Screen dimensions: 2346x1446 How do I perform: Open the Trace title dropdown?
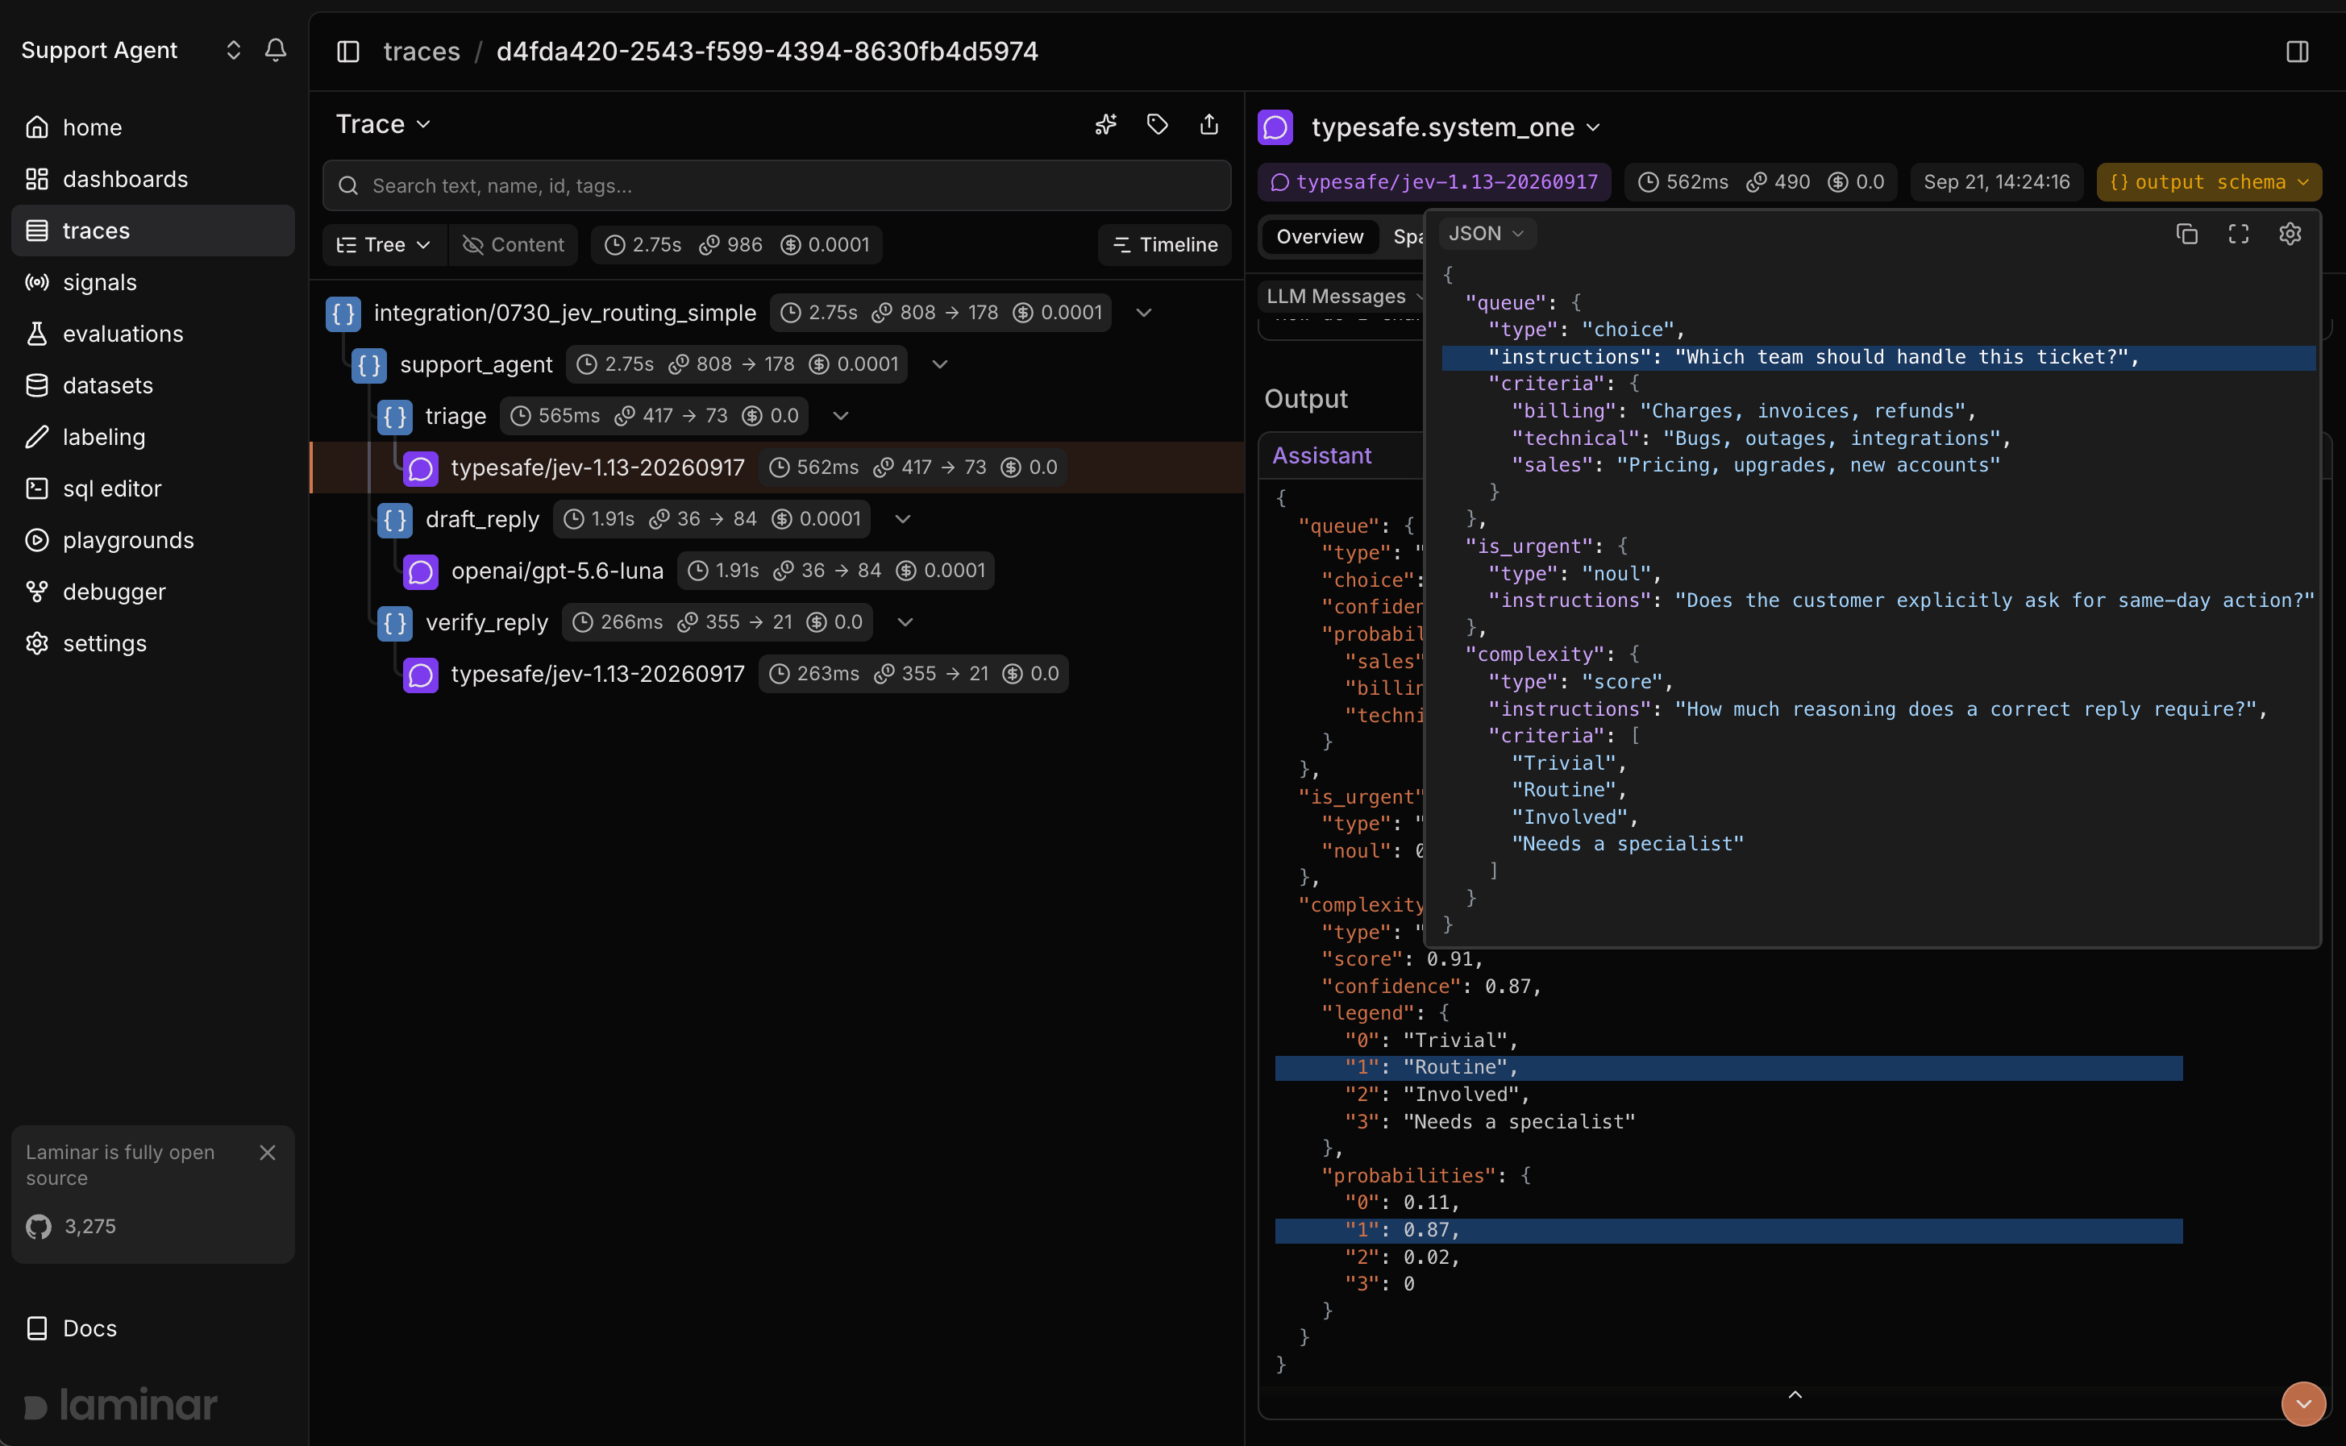(383, 124)
